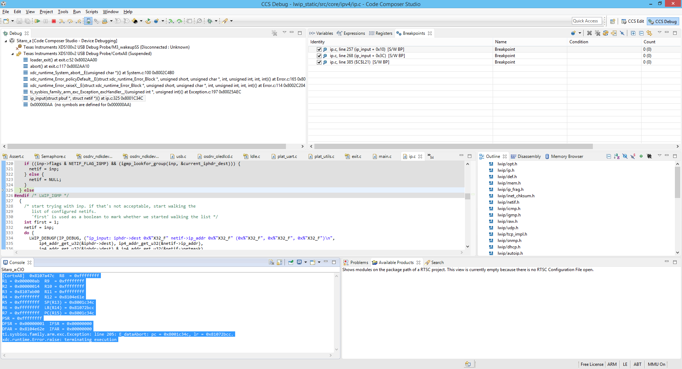682x369 pixels.
Task: Open the Debug bug-icon dropdown arrow
Action: click(x=216, y=21)
